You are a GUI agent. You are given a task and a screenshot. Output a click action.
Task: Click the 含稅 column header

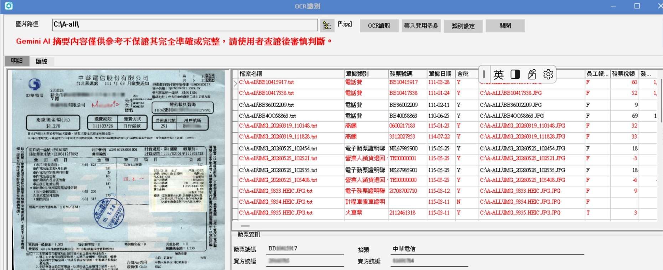click(x=467, y=74)
